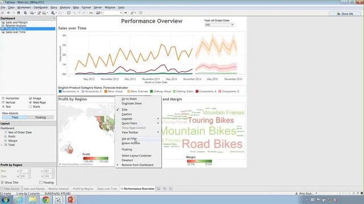This screenshot has width=364, height=204.
Task: Select Tiled for new objects
Action: pyautogui.click(x=15, y=117)
